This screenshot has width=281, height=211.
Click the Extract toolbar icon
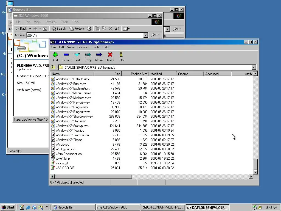pos(66,57)
